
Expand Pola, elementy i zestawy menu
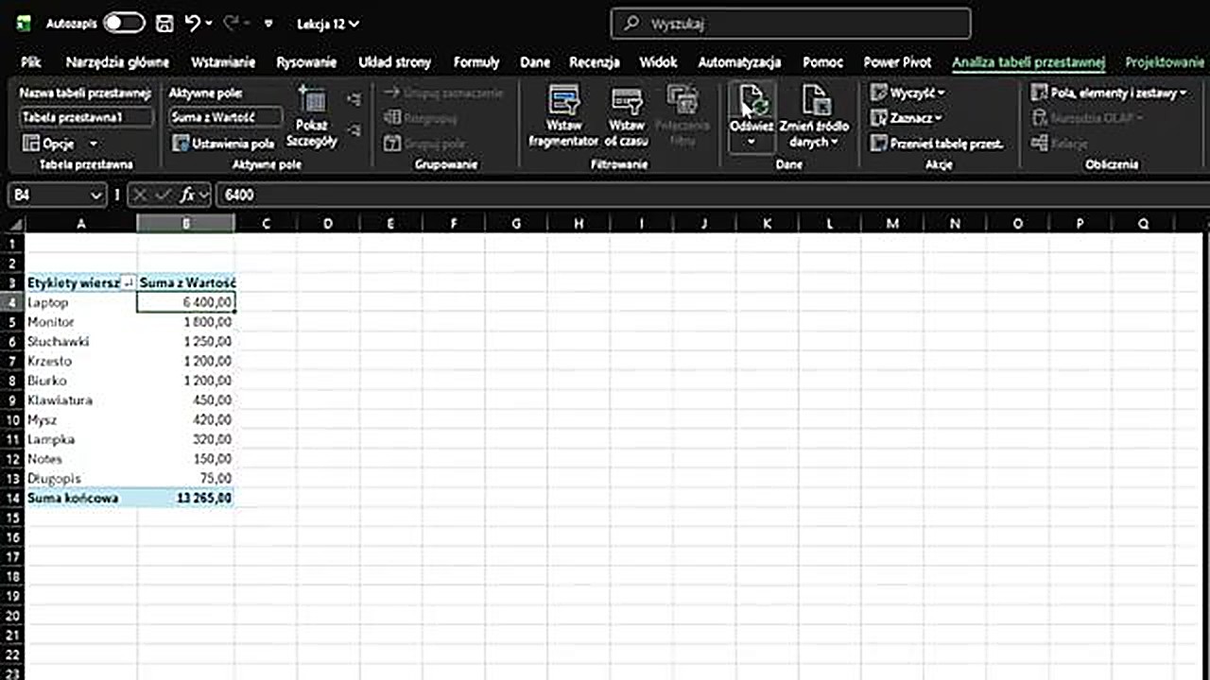click(x=1109, y=93)
